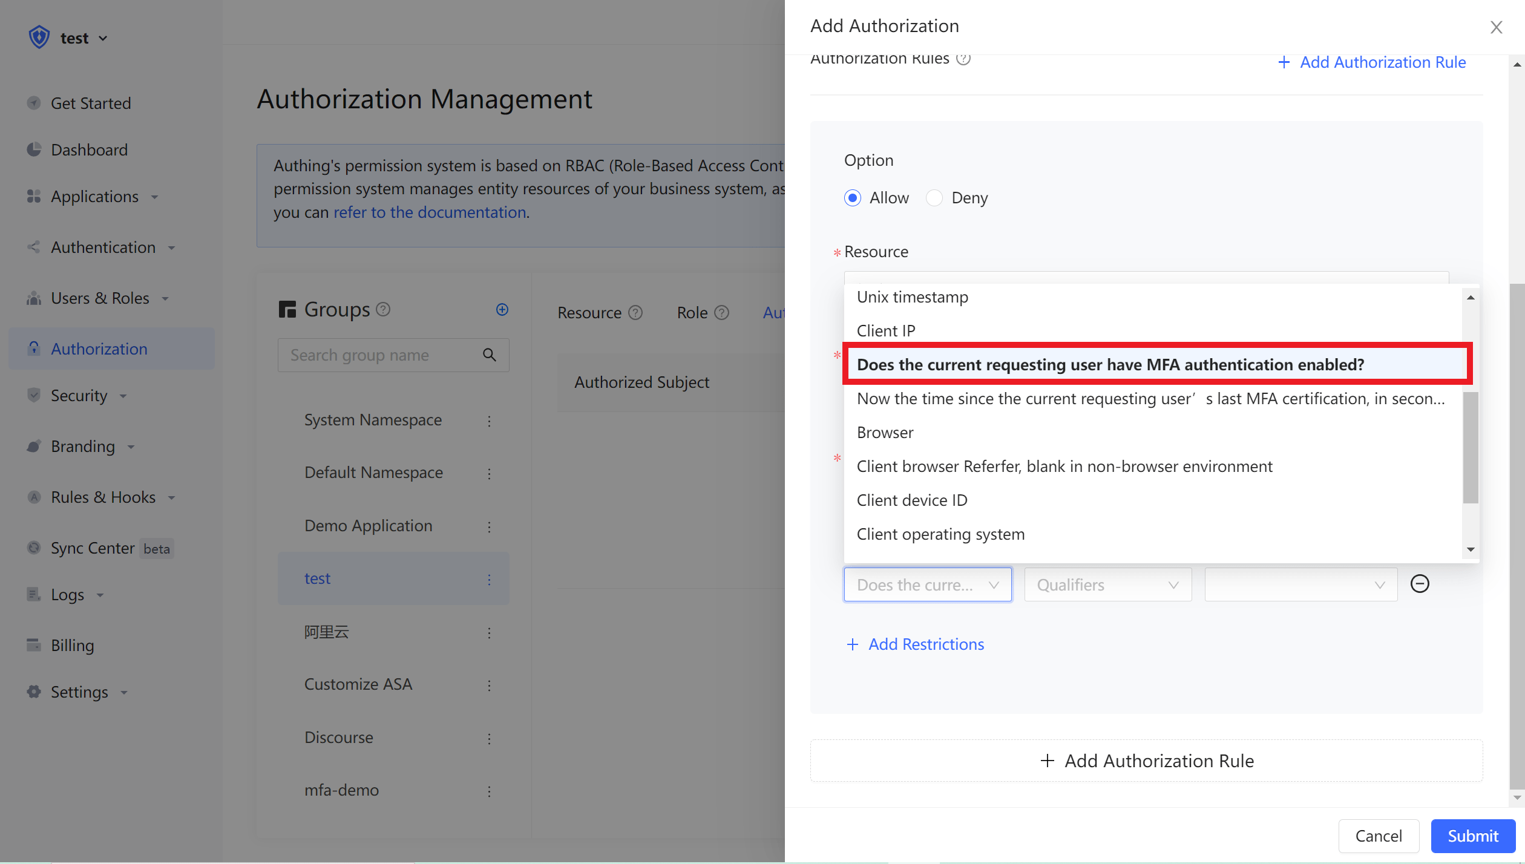This screenshot has width=1525, height=864.
Task: Choose Client IP from the dropdown list
Action: (x=886, y=331)
